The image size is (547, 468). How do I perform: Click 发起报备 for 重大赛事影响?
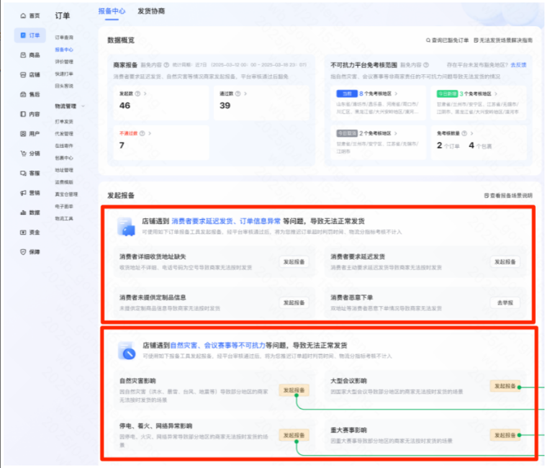coord(505,435)
